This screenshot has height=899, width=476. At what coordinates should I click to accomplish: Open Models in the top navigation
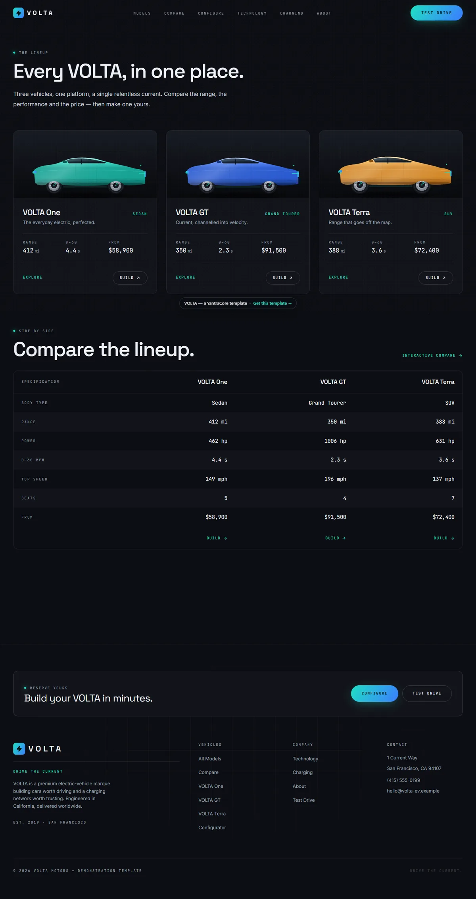tap(142, 14)
